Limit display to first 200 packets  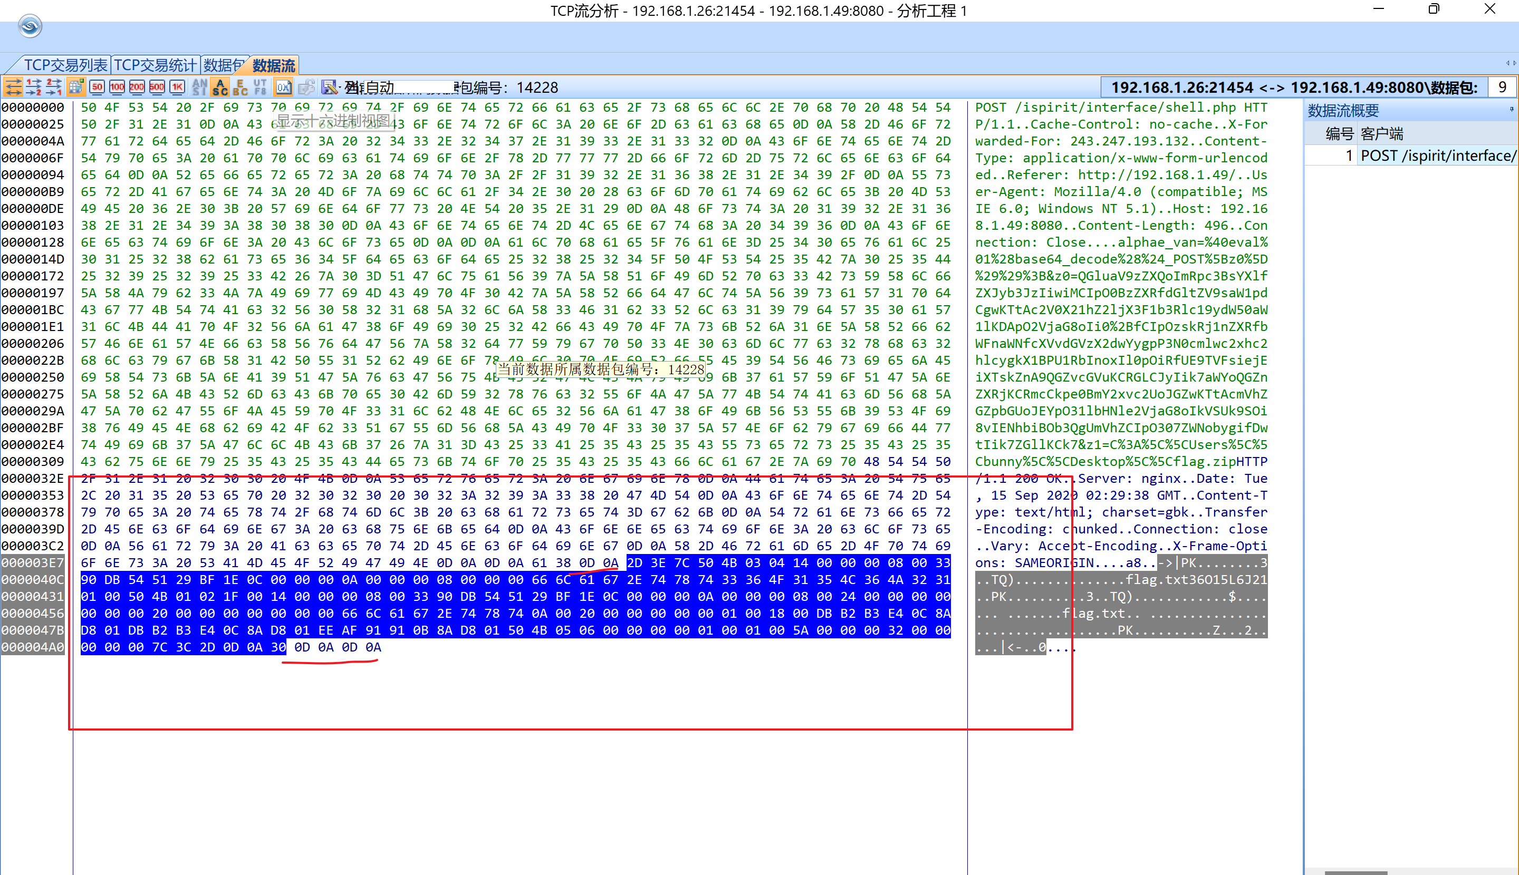137,87
